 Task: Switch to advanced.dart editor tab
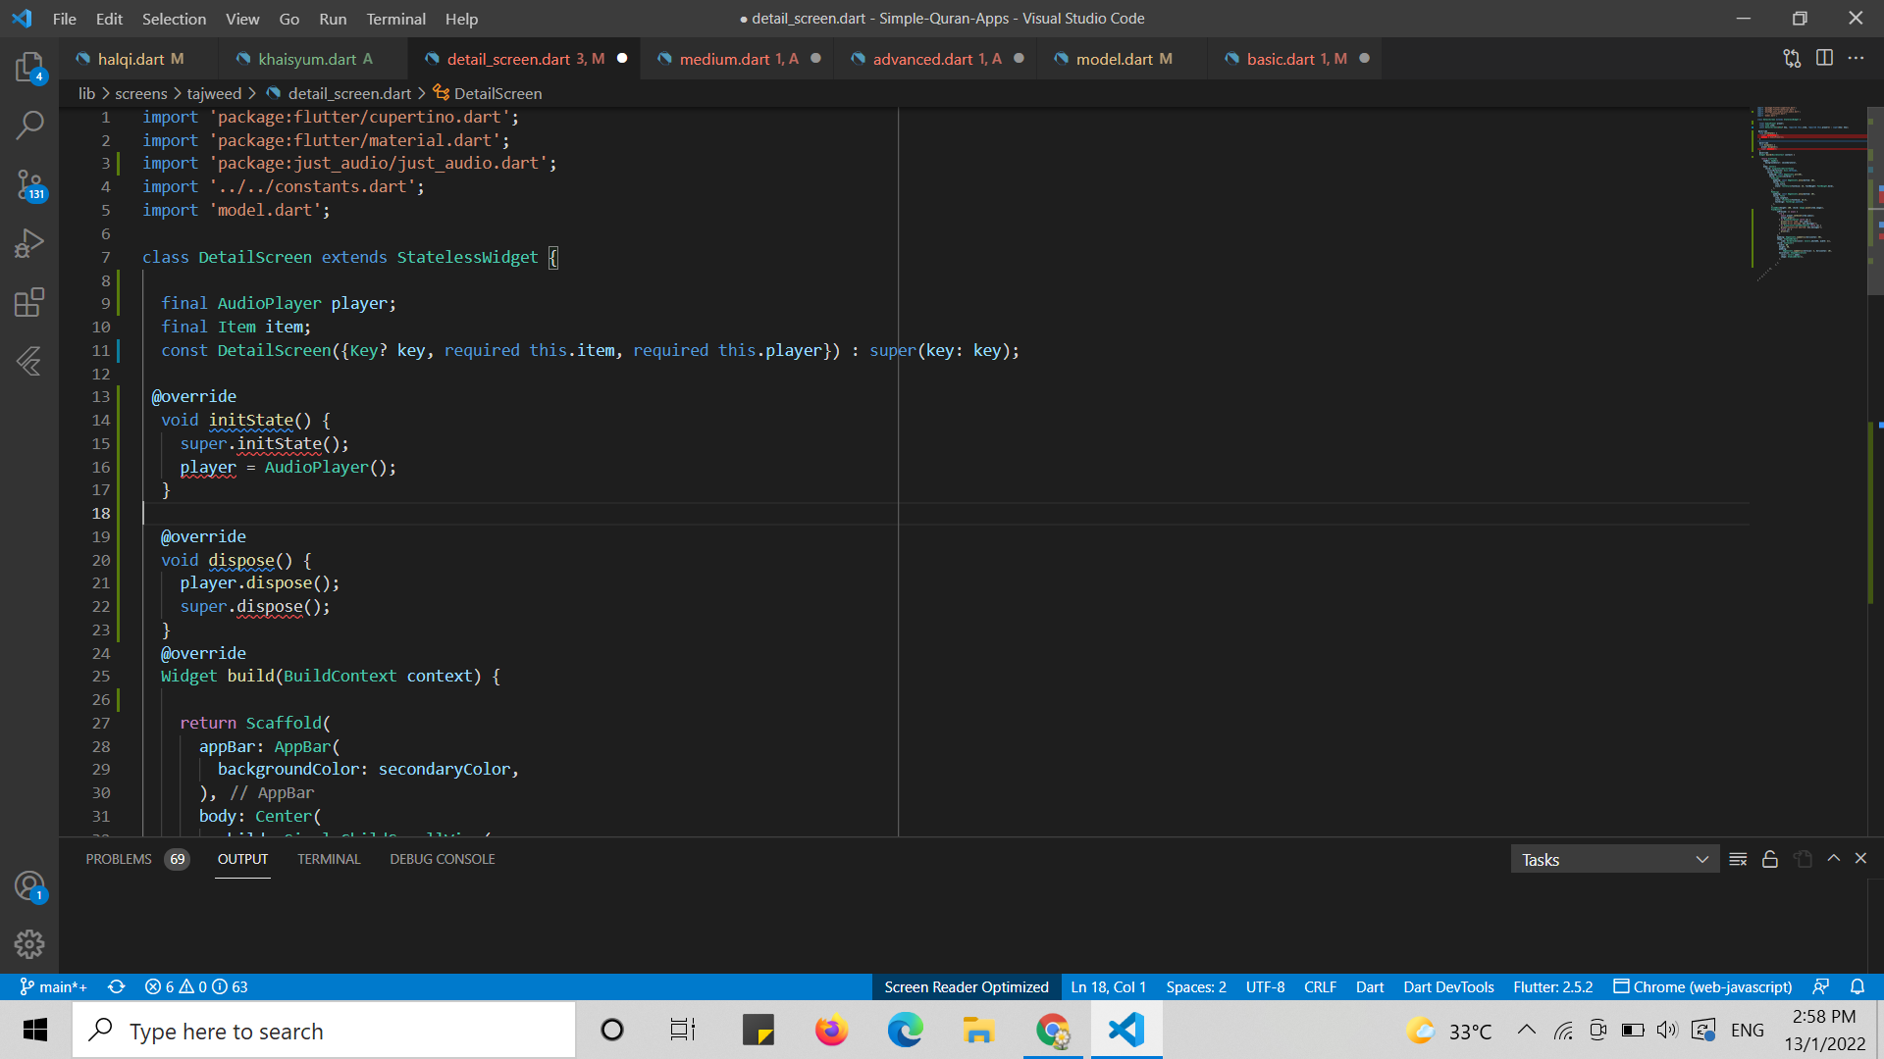(x=936, y=59)
